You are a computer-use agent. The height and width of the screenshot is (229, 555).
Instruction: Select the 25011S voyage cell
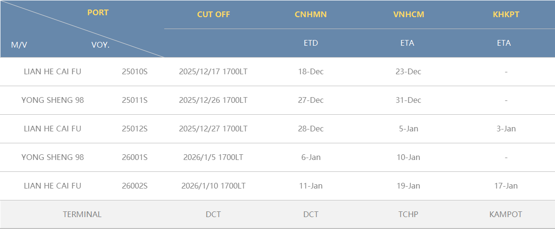click(x=135, y=100)
